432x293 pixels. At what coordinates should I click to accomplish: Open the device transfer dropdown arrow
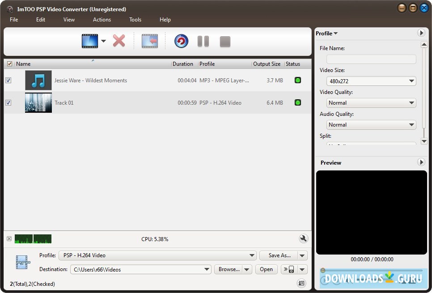pos(302,269)
